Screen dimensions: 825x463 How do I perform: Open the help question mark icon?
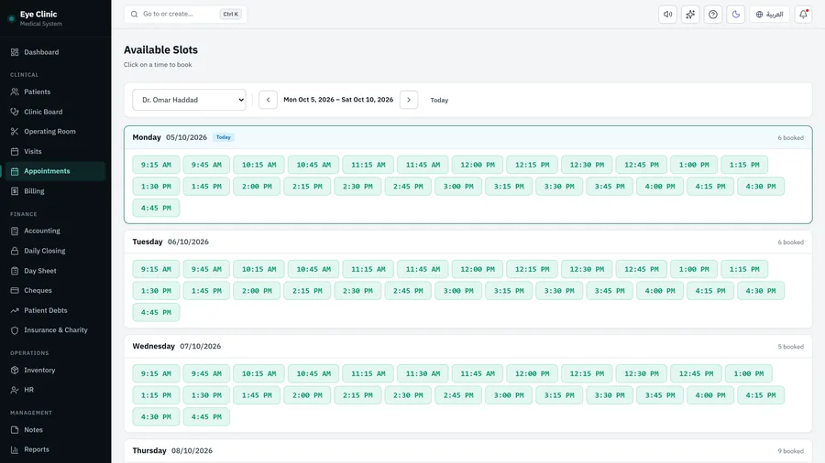pos(713,14)
